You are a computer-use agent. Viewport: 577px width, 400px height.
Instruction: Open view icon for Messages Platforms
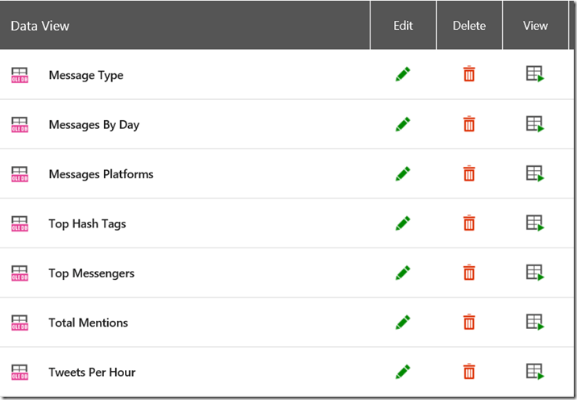535,173
